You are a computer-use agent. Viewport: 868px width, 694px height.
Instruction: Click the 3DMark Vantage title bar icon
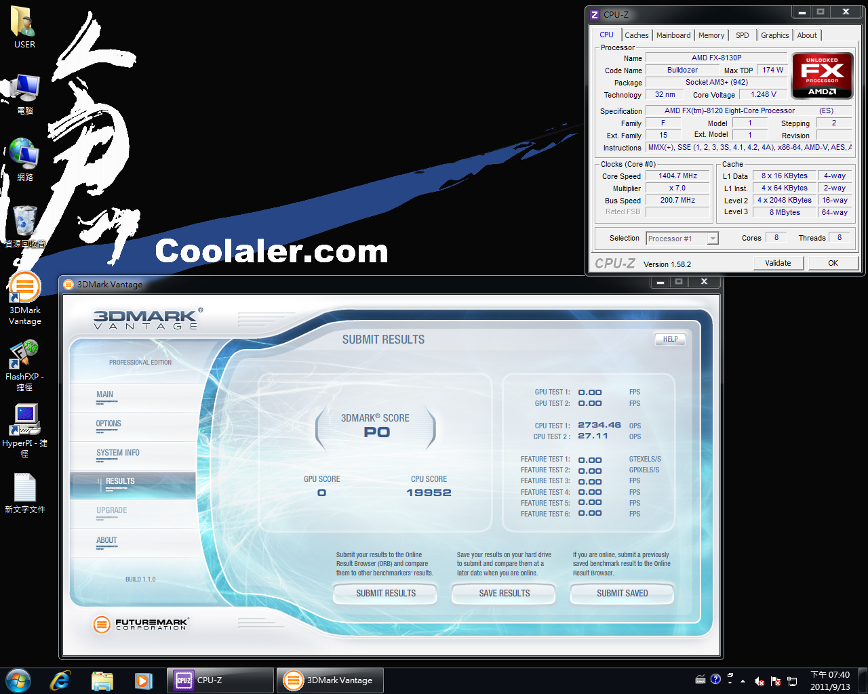(68, 285)
